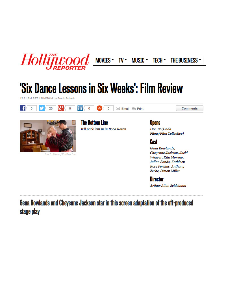Click the Google Plus share icon
Image resolution: width=226 pixels, height=283 pixels.
(x=61, y=108)
